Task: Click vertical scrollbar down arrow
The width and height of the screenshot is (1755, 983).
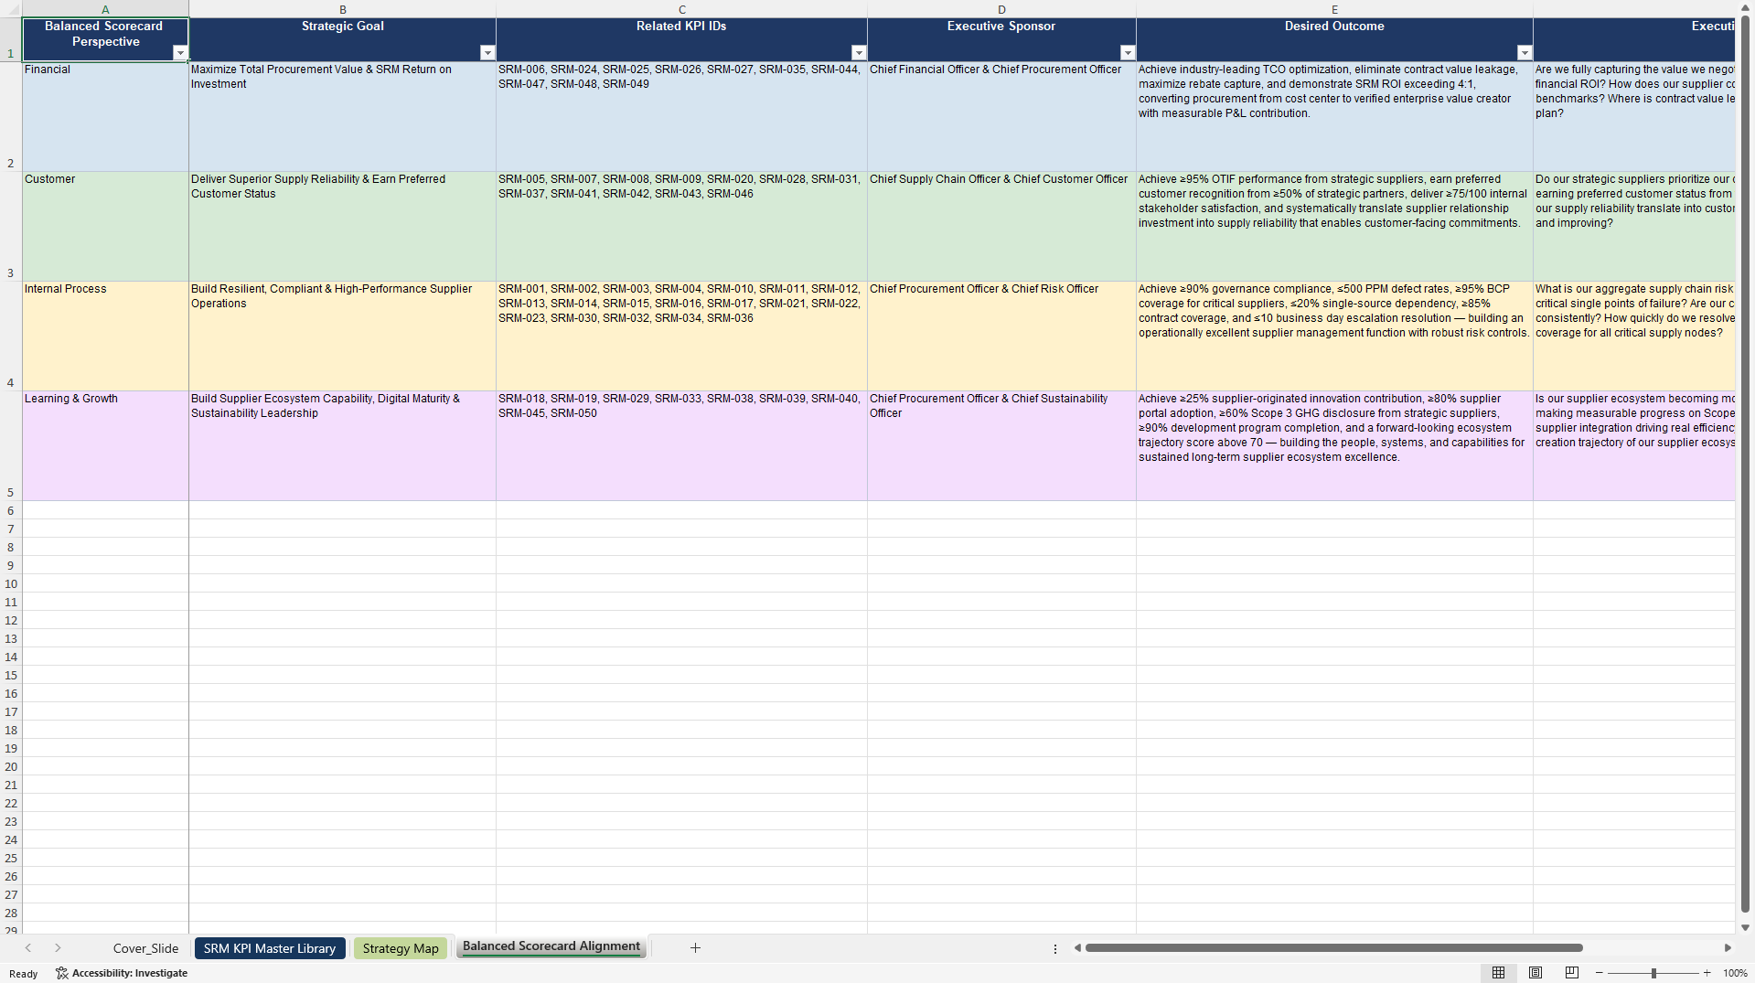Action: [x=1746, y=927]
